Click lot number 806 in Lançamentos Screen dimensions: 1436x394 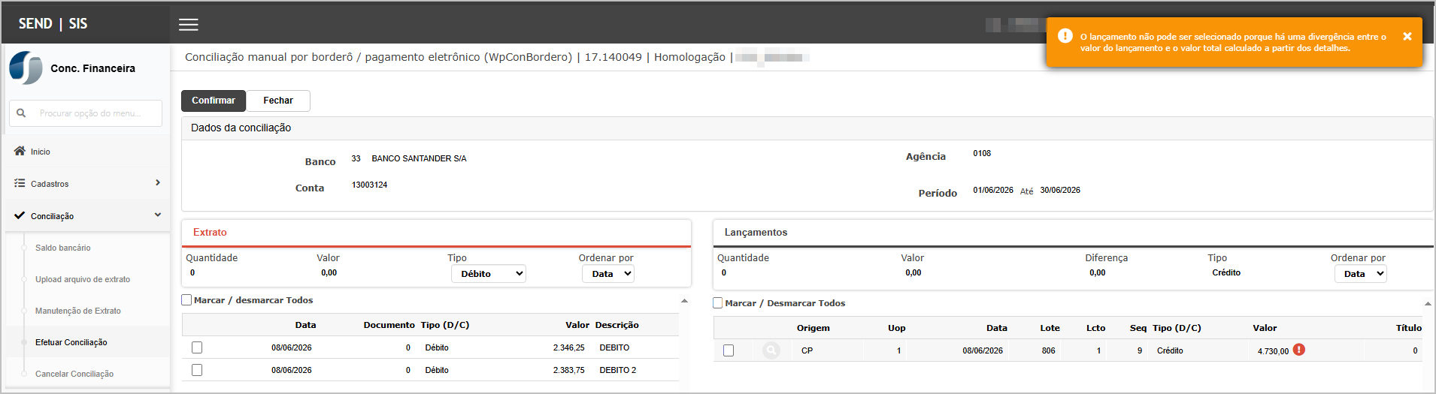click(x=1049, y=350)
